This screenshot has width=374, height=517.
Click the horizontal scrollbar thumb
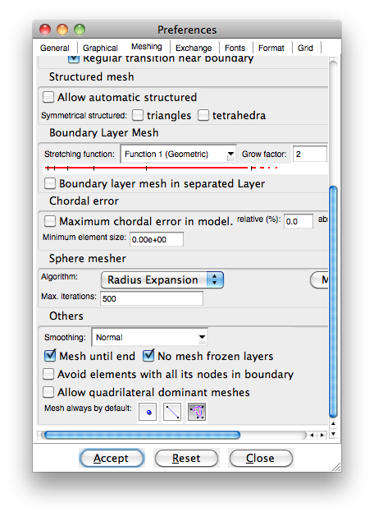[x=142, y=436]
